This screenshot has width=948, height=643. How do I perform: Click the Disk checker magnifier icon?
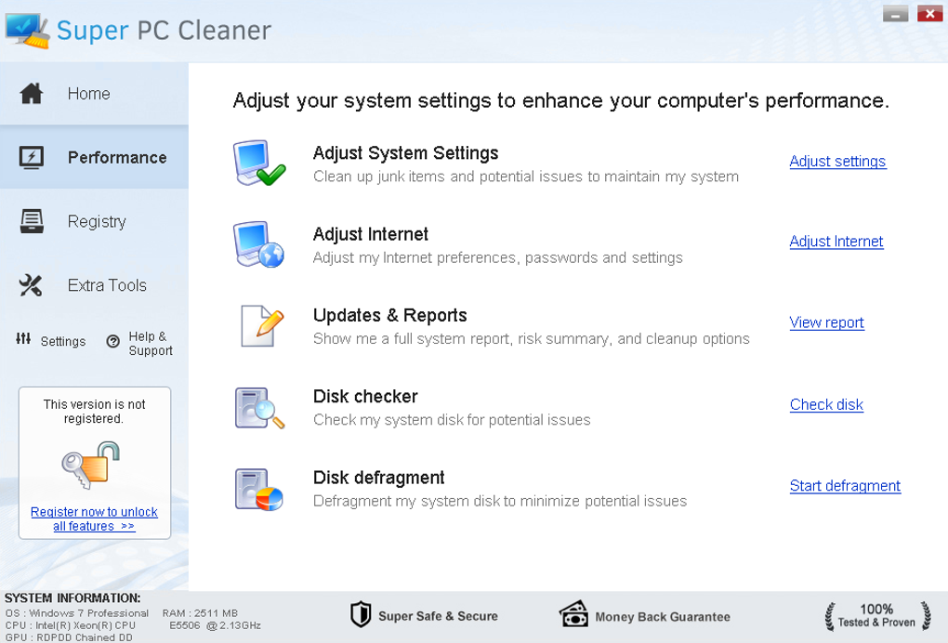pyautogui.click(x=258, y=407)
